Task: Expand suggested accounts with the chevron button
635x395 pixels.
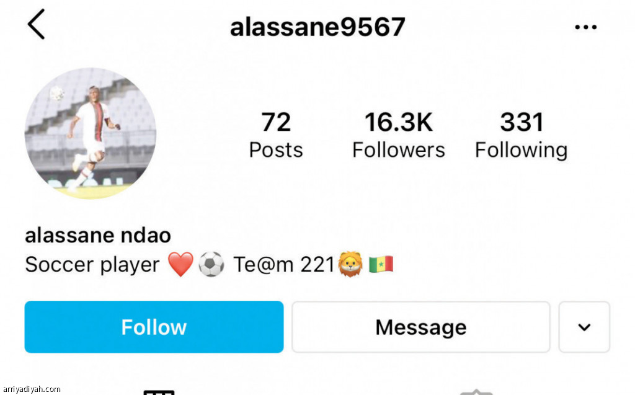Action: coord(584,327)
